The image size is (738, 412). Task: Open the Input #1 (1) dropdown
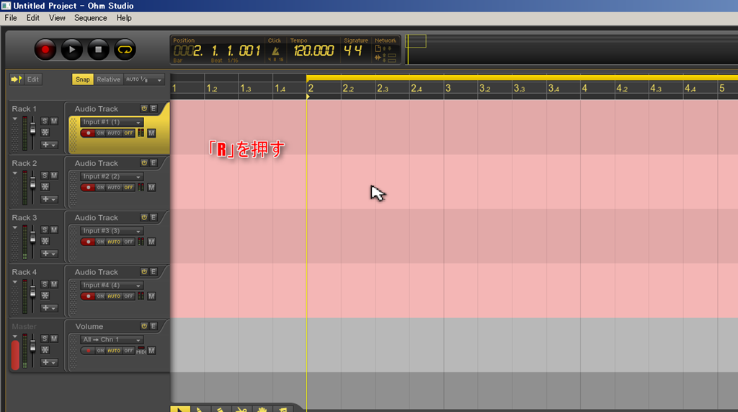[112, 122]
